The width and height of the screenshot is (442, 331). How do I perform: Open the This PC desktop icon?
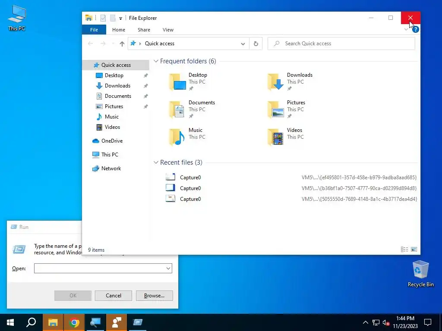click(x=17, y=18)
